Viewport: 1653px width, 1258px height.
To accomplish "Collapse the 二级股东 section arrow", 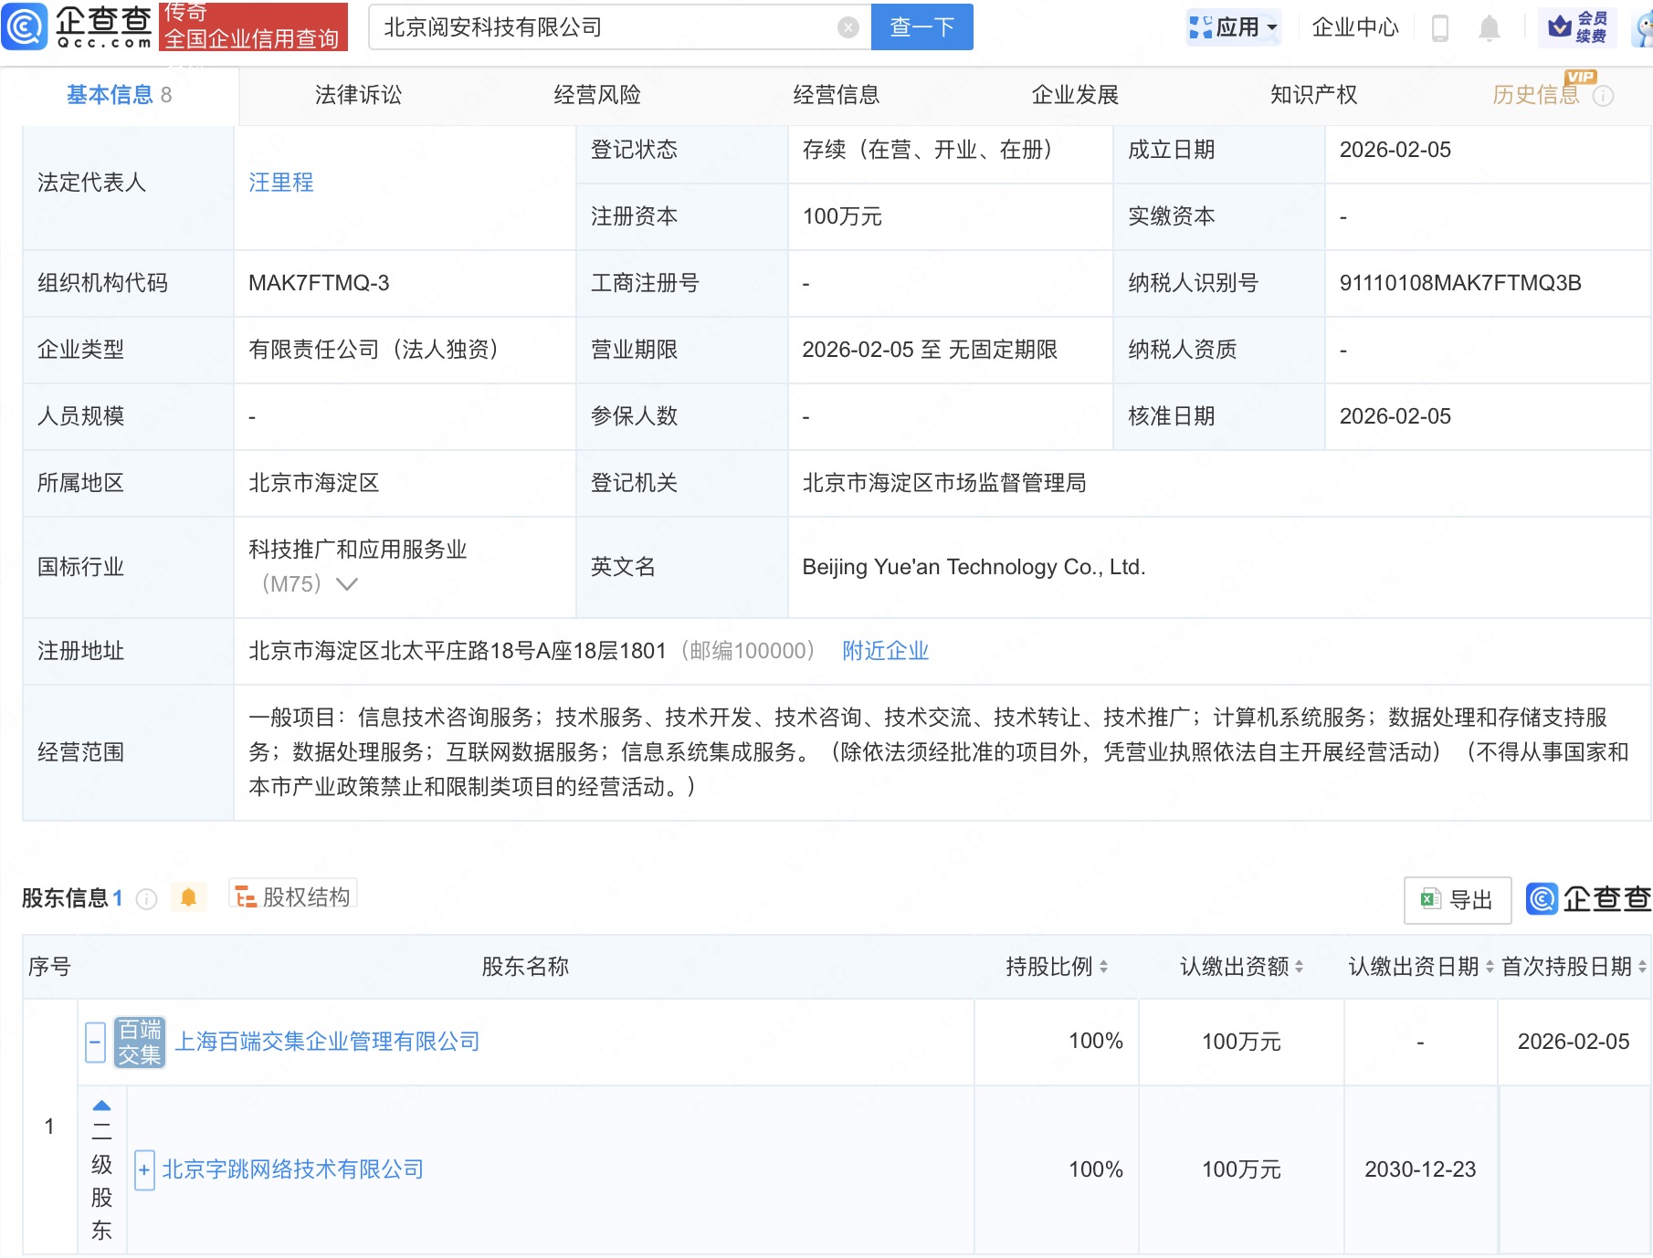I will pos(101,1106).
